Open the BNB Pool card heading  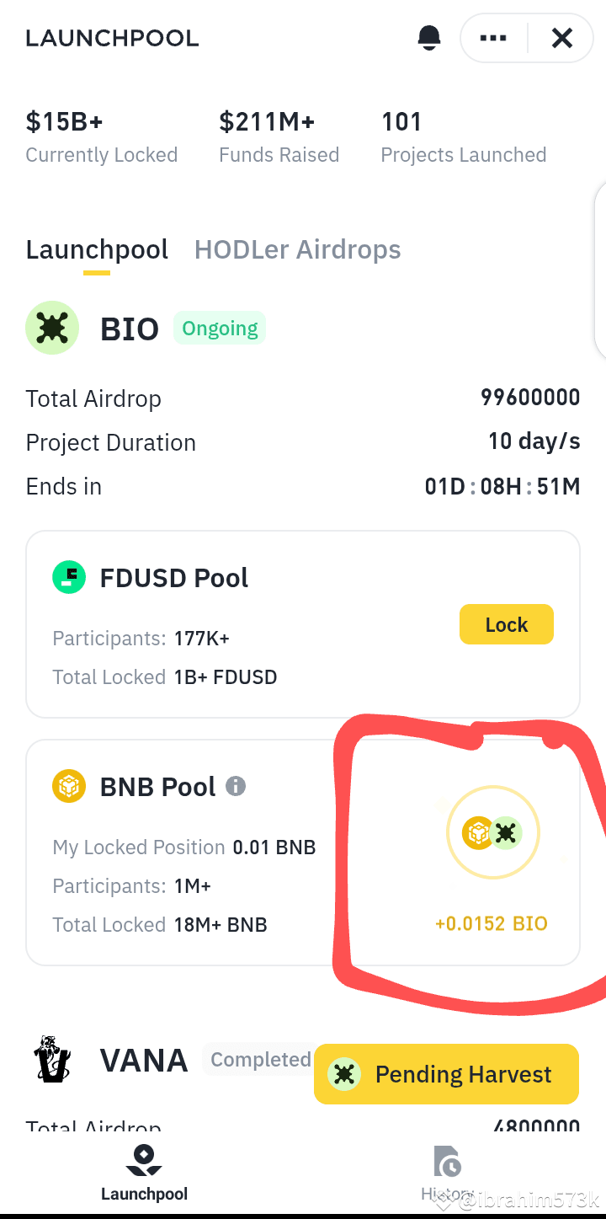[x=158, y=787]
